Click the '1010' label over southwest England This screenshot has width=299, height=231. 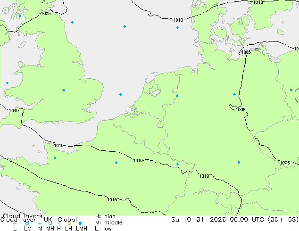pos(14,110)
